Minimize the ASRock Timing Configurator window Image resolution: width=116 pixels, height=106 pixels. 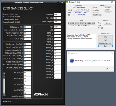point(58,3)
